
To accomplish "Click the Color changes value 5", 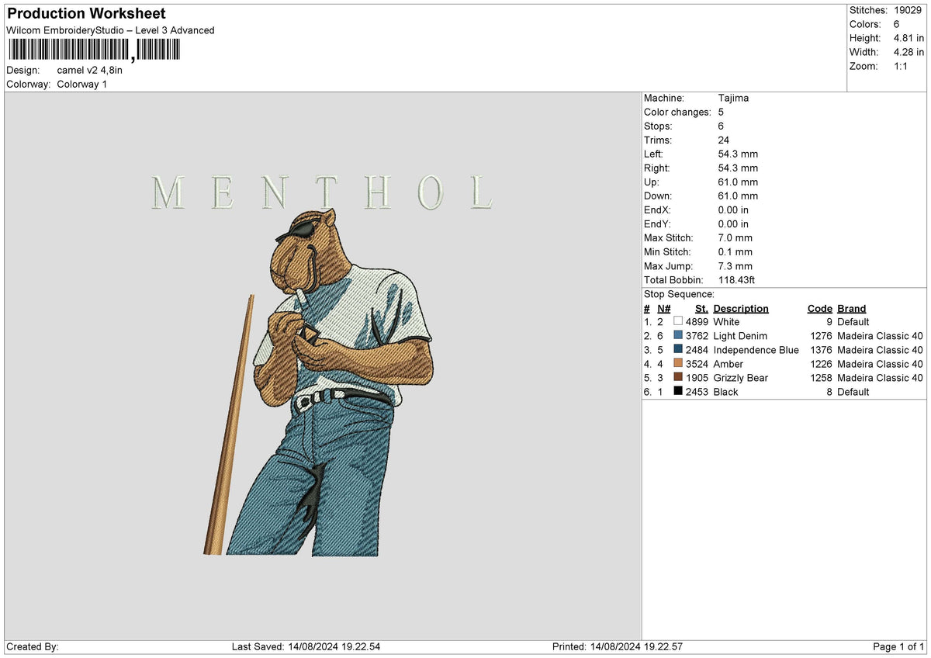I will tap(722, 112).
